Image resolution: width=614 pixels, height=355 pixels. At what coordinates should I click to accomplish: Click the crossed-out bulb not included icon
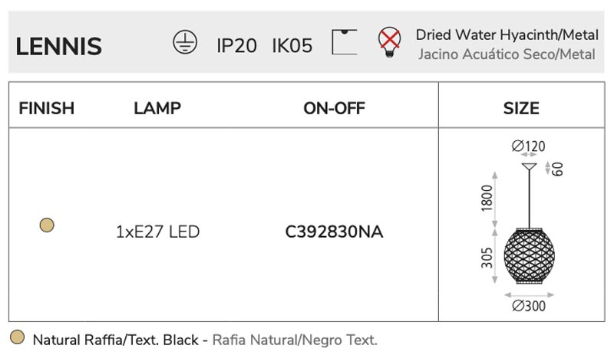coord(389,42)
